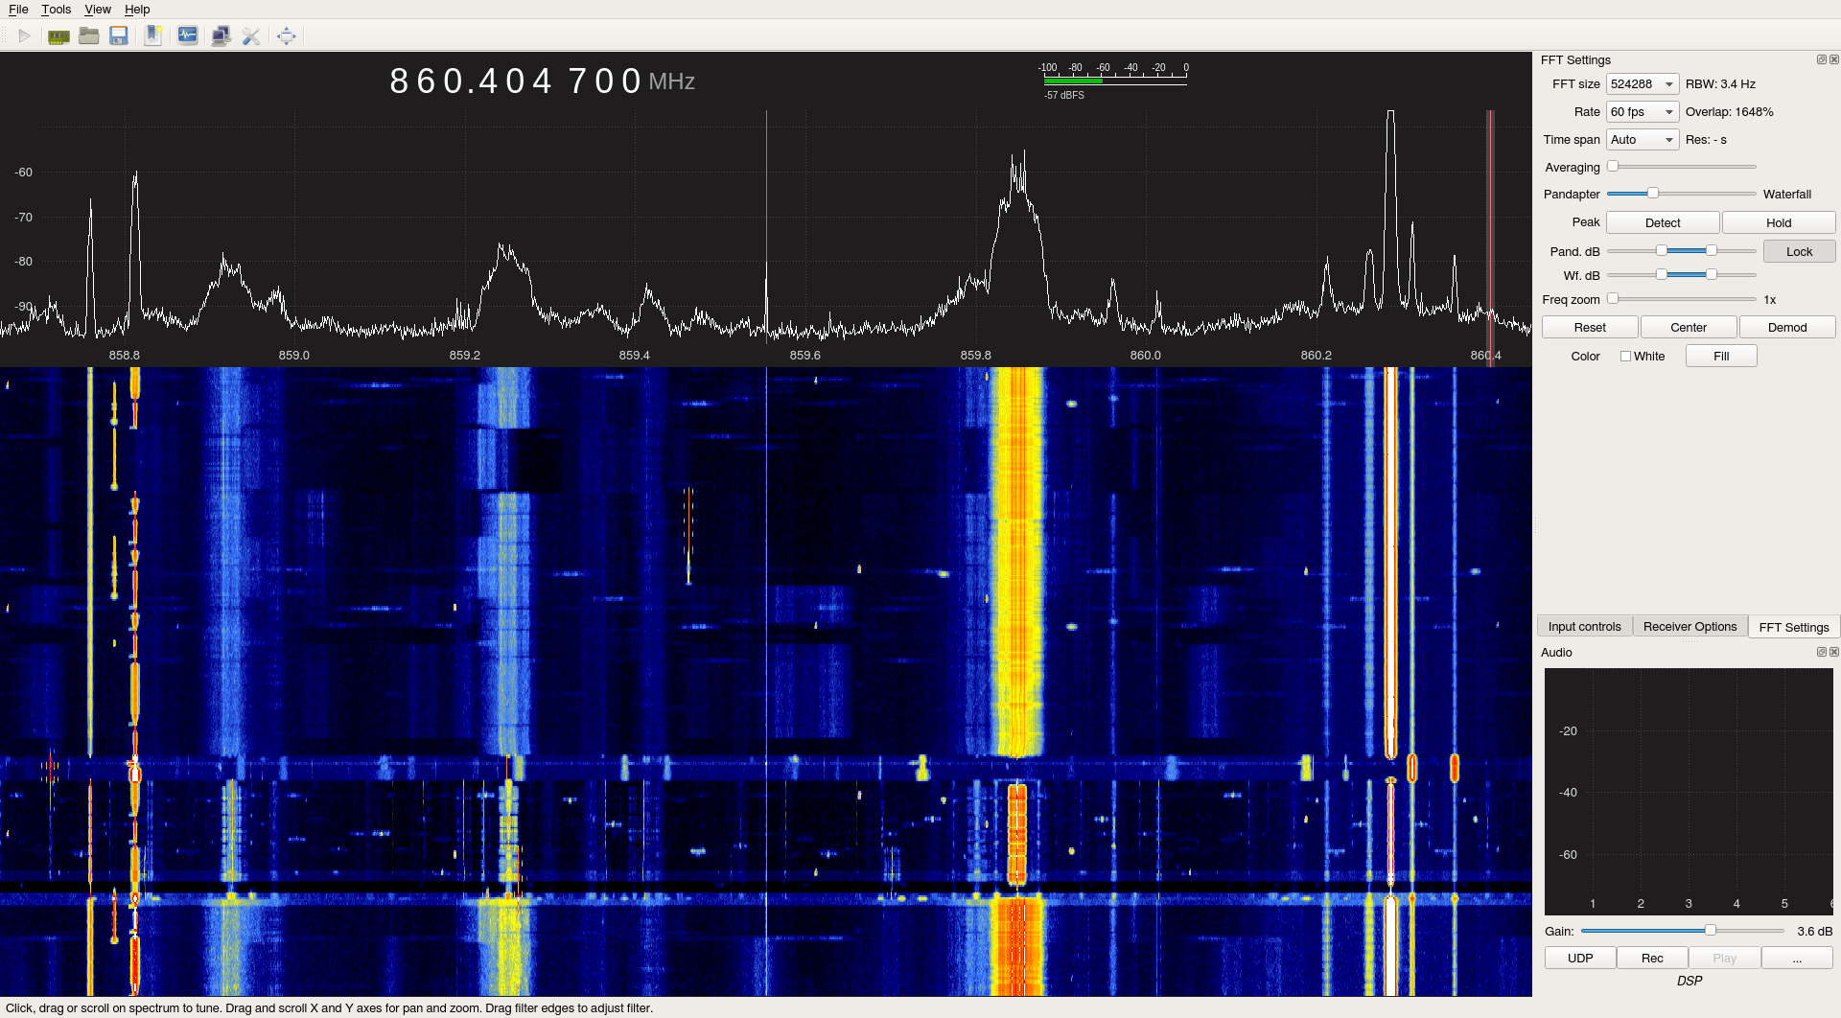This screenshot has height=1018, width=1841.
Task: Click the load settings folder icon
Action: pos(89,36)
